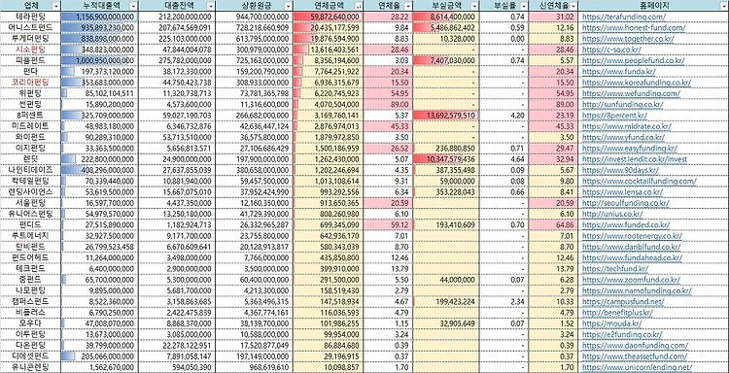Open the 대출잔액 column filter dropdown
This screenshot has width=729, height=373.
click(x=211, y=6)
